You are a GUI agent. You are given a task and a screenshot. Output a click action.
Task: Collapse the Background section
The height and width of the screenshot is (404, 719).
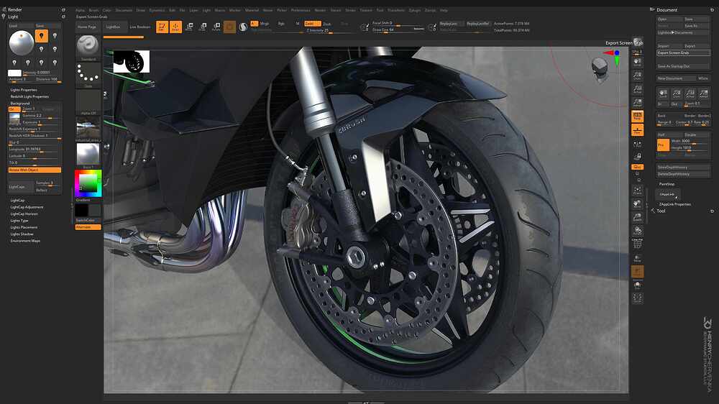[x=20, y=104]
